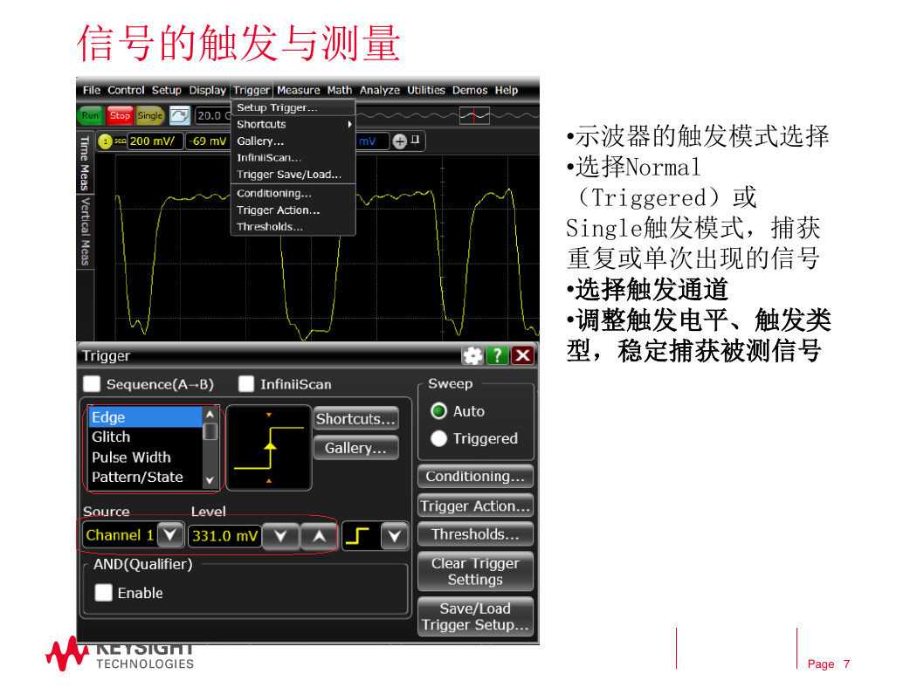Screen dimensions: 917x688
Task: Open Trigger dialog settings gear
Action: [472, 355]
